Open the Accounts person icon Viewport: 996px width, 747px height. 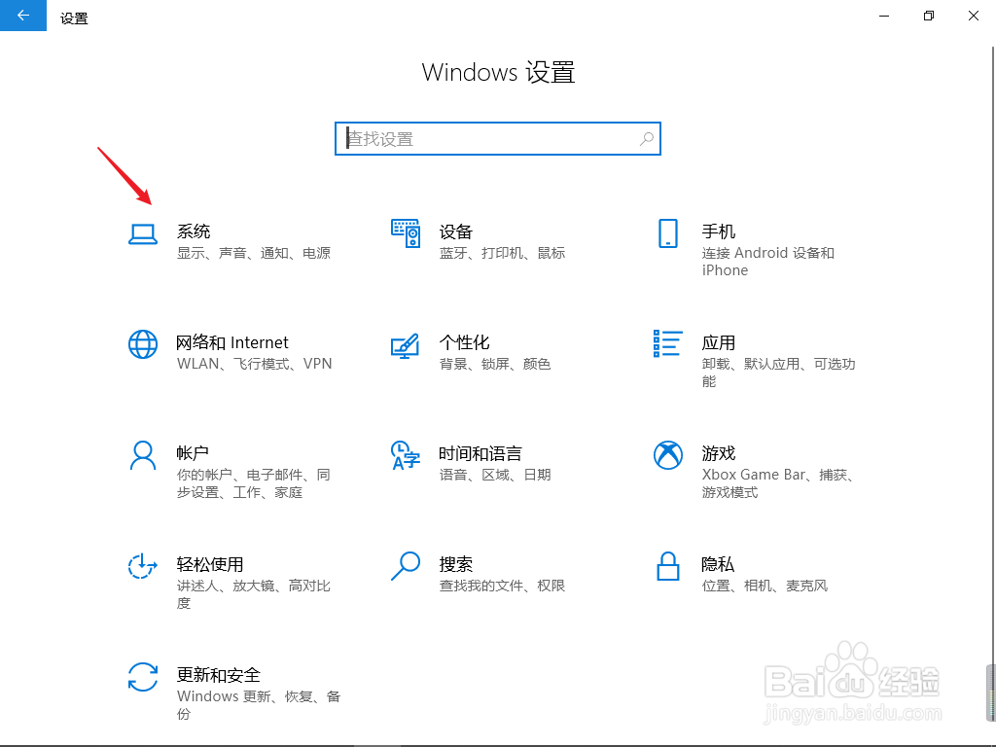coord(143,455)
